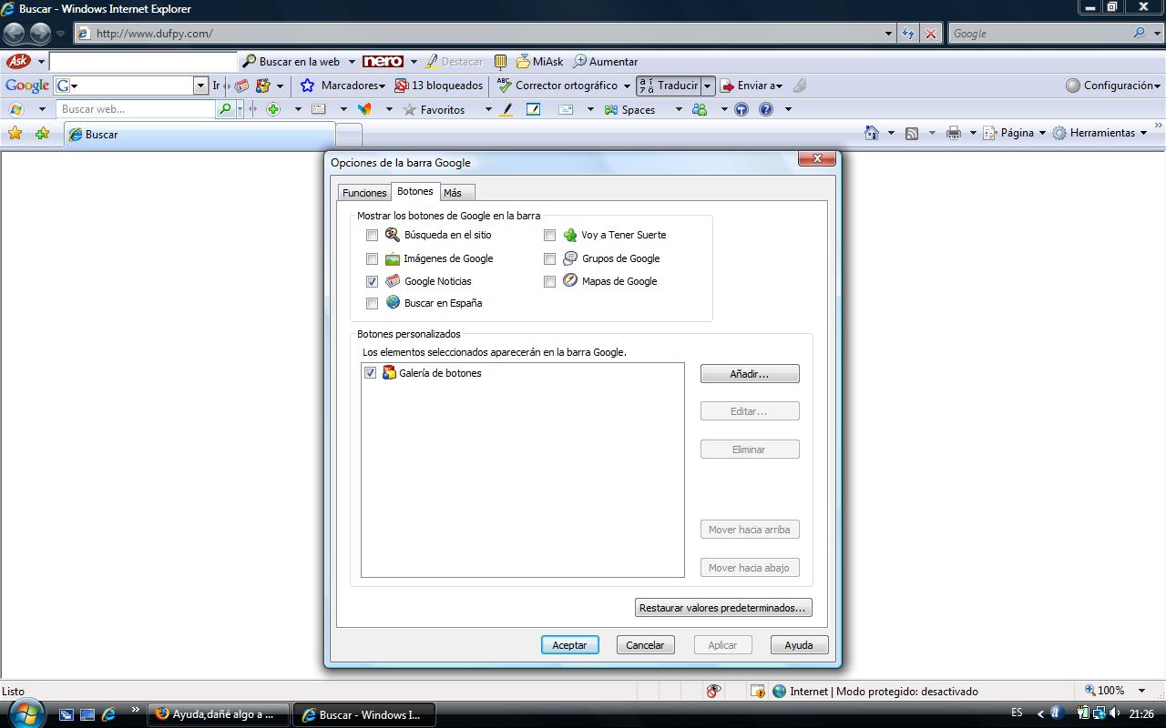Open the Google search box dropdown arrow

click(201, 86)
